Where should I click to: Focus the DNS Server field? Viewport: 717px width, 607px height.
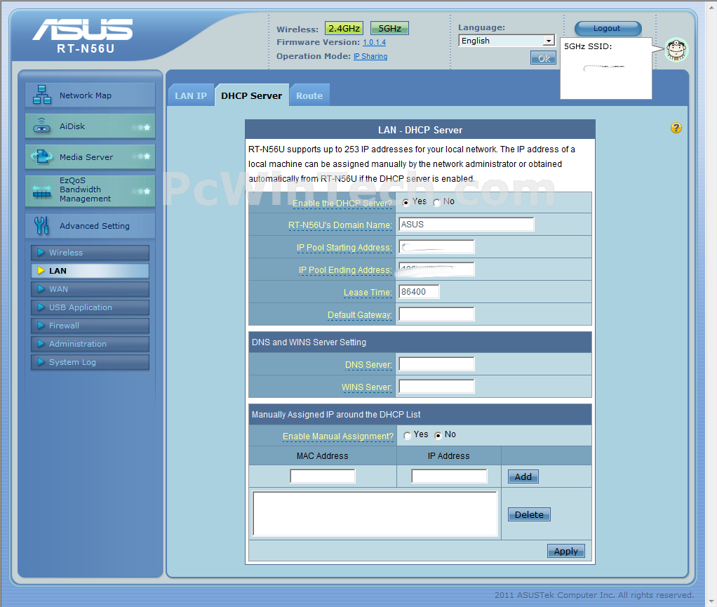[436, 363]
